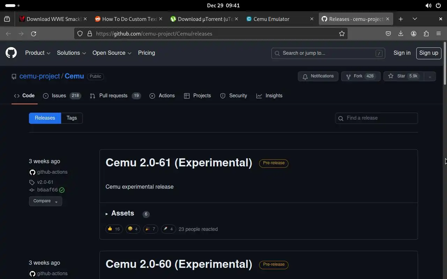This screenshot has height=279, width=447.
Task: Click the padlock site security icon
Action: [x=90, y=33]
